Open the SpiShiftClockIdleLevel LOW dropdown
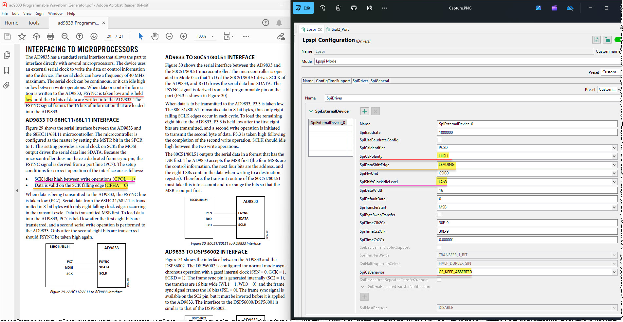The width and height of the screenshot is (623, 322). (x=527, y=182)
